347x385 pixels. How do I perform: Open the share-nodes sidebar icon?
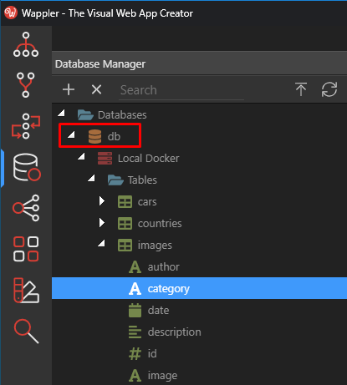(26, 208)
